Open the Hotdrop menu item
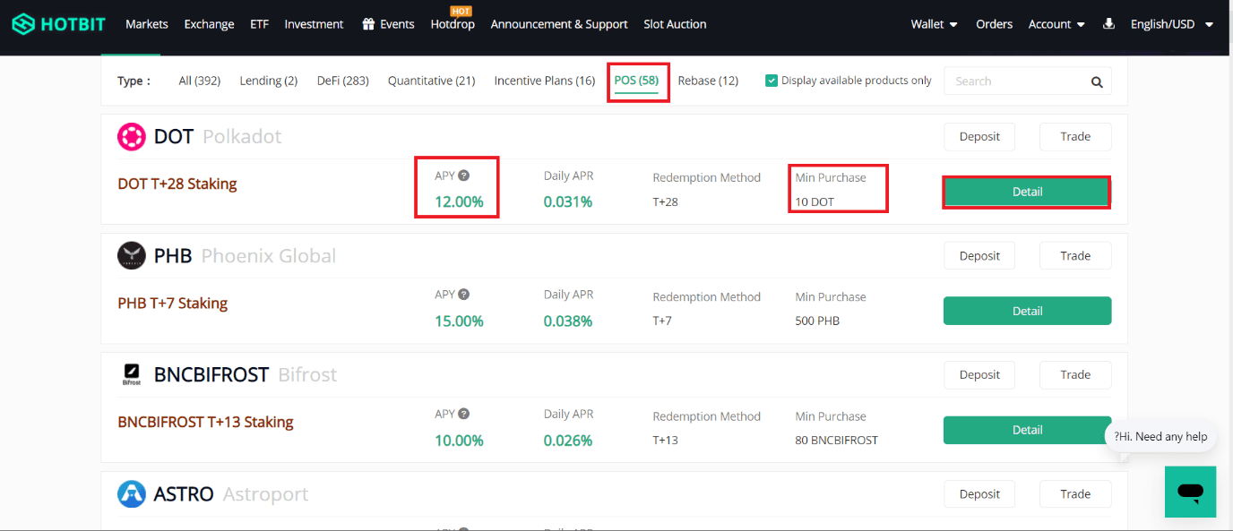1233x531 pixels. point(453,24)
